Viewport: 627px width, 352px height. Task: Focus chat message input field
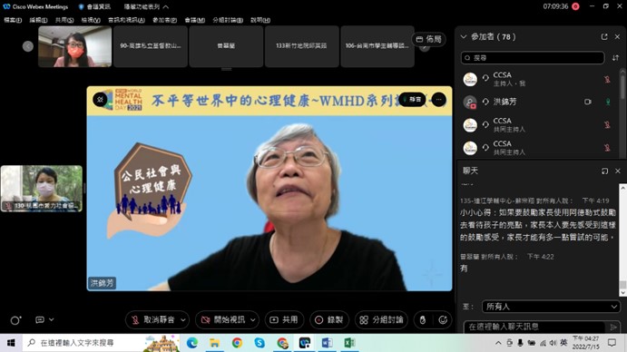534,327
